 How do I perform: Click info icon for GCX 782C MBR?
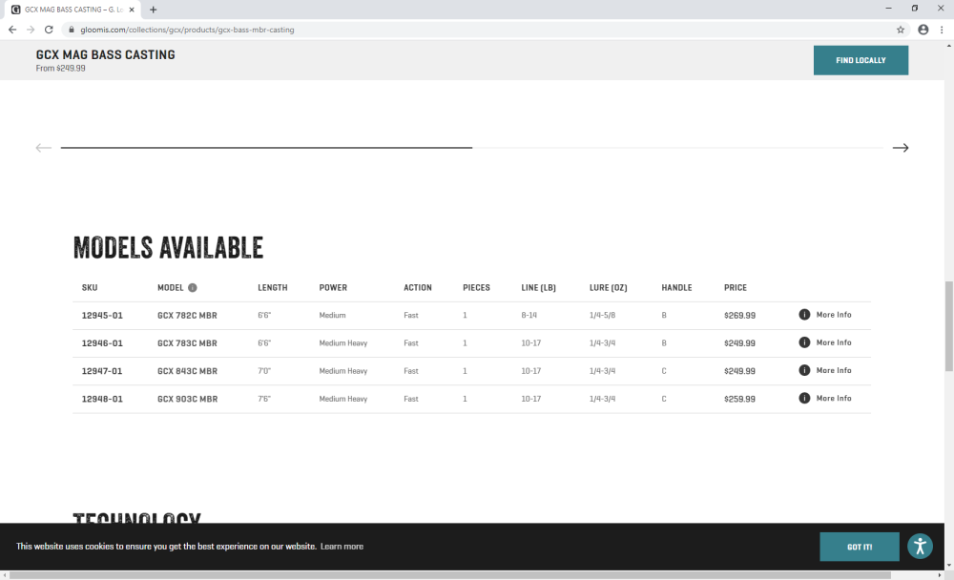pos(804,315)
